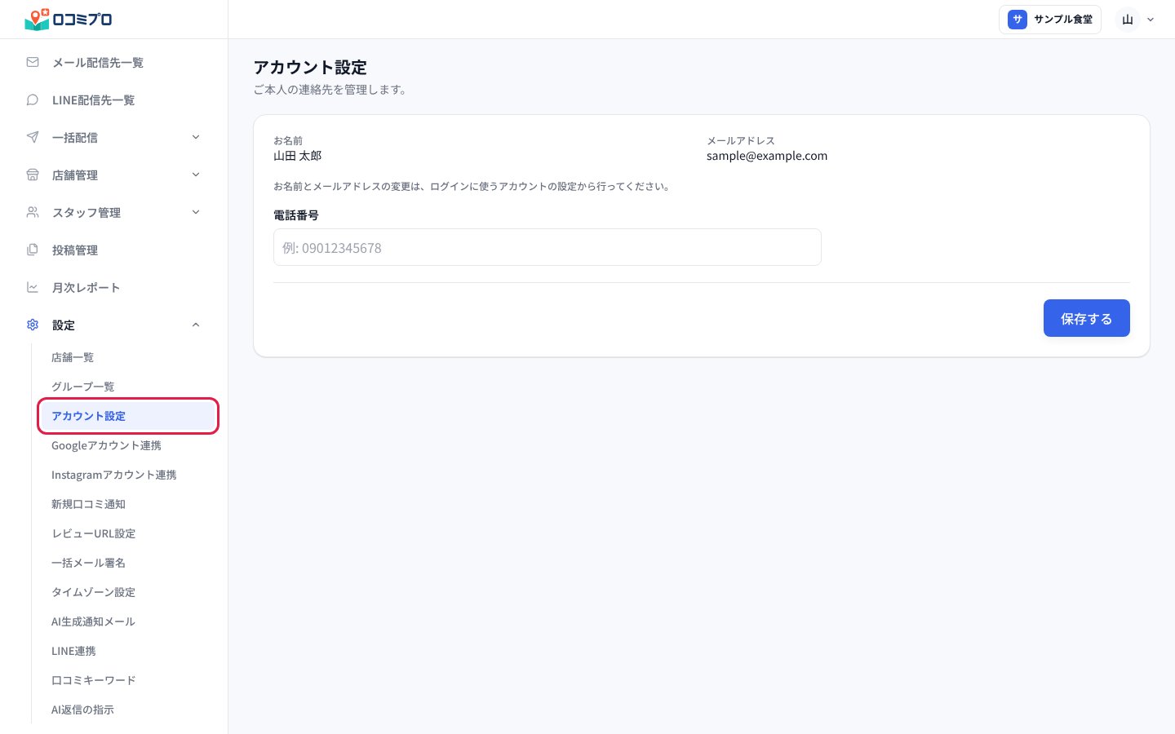Save changes with 保存する button
This screenshot has width=1175, height=734.
tap(1086, 318)
